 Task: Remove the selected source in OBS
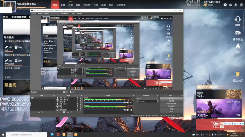pos(61,112)
